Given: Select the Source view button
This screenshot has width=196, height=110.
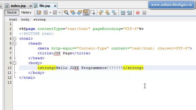Looking at the screenshot, I should (12, 13).
